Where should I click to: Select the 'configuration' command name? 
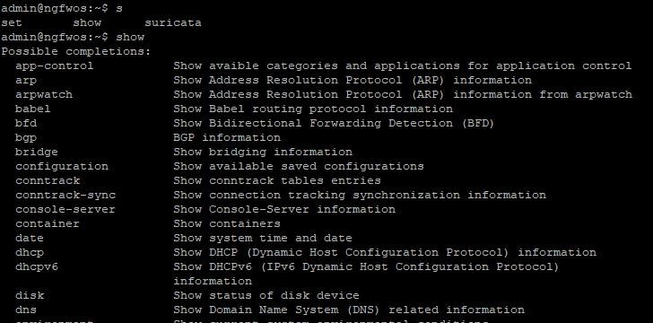pyautogui.click(x=62, y=166)
